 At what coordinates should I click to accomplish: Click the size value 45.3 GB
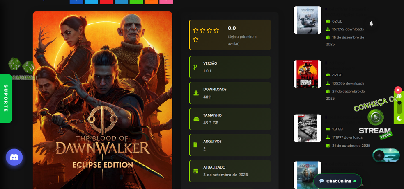coord(211,123)
